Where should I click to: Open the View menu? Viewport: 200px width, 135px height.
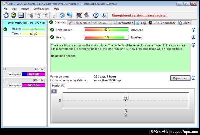[x=14, y=9]
